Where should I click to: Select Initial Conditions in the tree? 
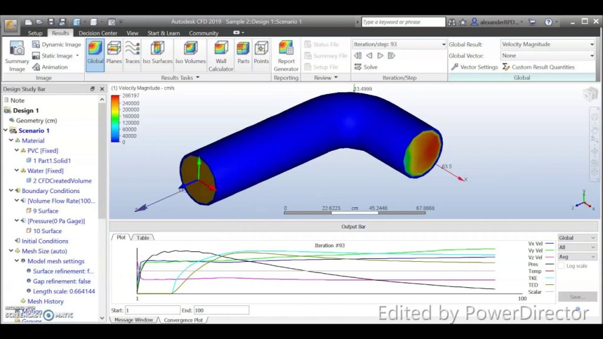(45, 241)
